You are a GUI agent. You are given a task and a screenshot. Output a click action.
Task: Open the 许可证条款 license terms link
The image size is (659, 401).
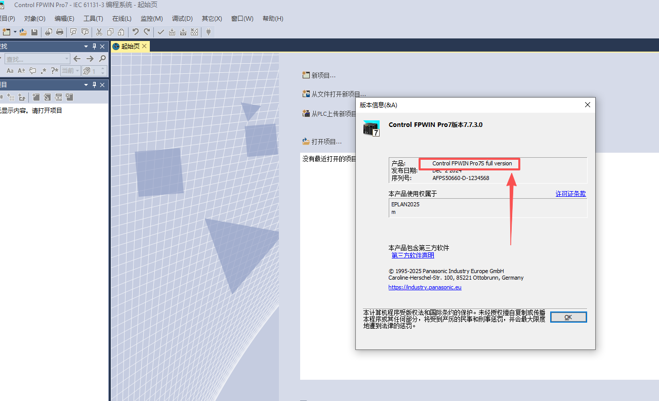[570, 194]
